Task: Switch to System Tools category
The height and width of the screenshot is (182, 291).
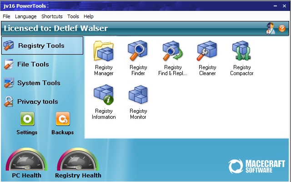Action: pos(32,83)
